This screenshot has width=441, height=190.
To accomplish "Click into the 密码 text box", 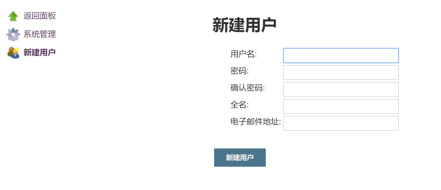I will click(x=341, y=72).
